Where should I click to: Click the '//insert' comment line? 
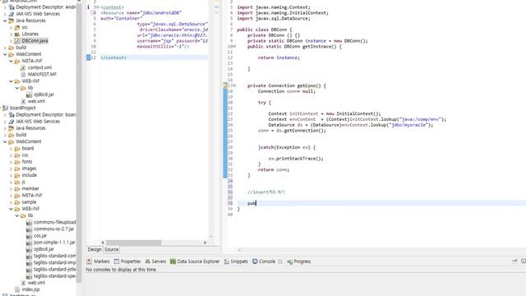266,192
